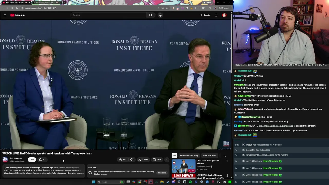This screenshot has width=329, height=185.
Task: Open File Explorer from taskbar
Action: 162,182
